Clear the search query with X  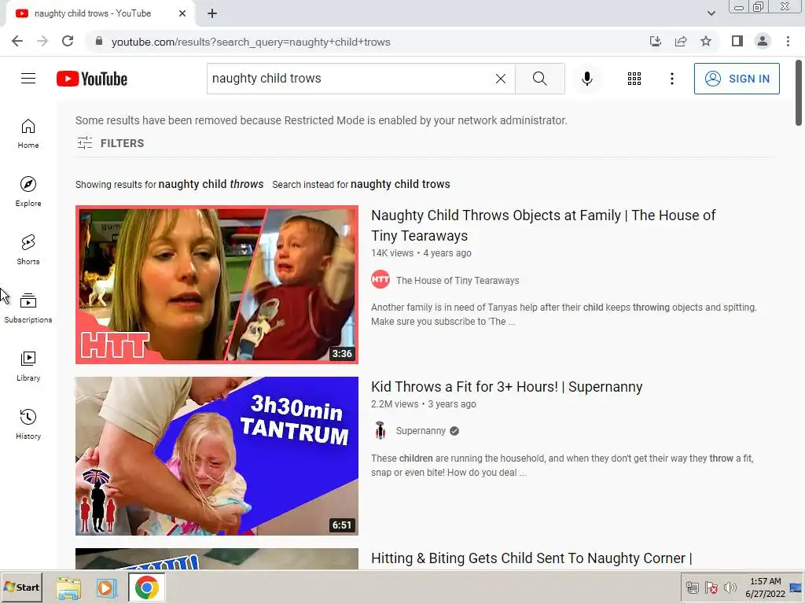(501, 79)
